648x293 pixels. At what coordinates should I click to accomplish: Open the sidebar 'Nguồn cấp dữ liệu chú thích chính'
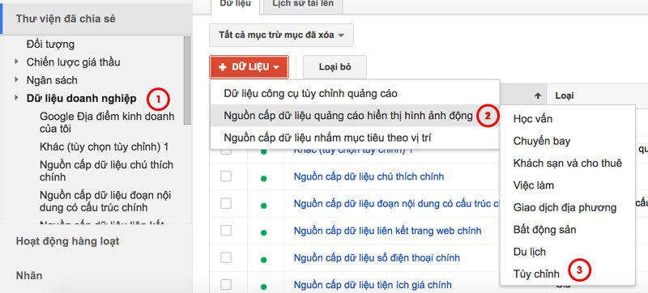[x=106, y=171]
